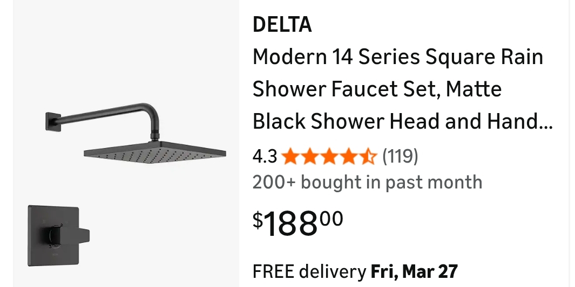Click the dollar sign before the price

pos(258,220)
